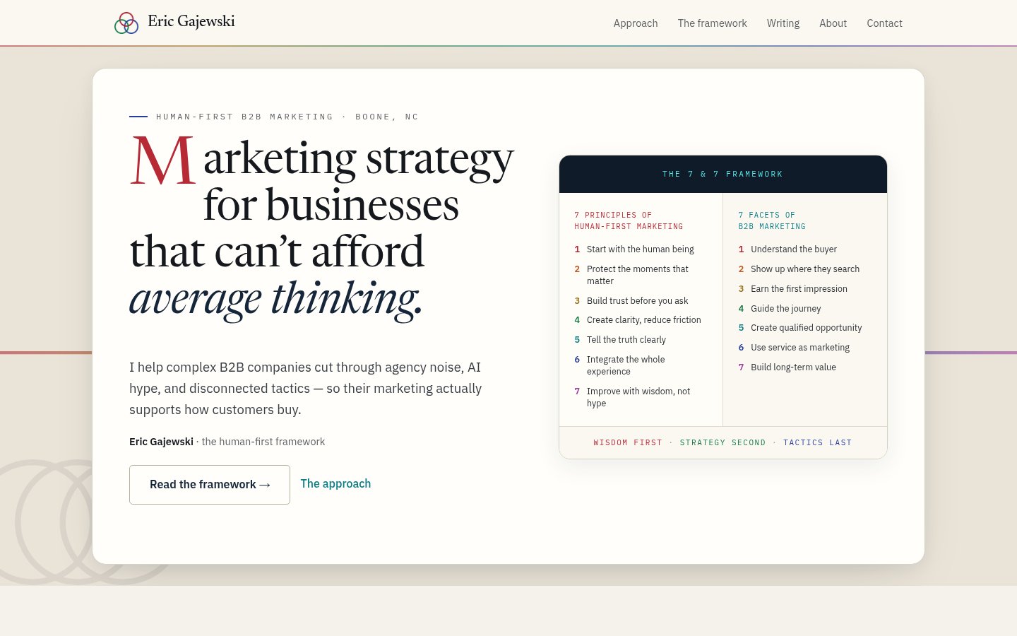
Task: Click '7 PRINCIPLES OF HUMAN-FIRST MARKETING' heading
Action: click(629, 220)
